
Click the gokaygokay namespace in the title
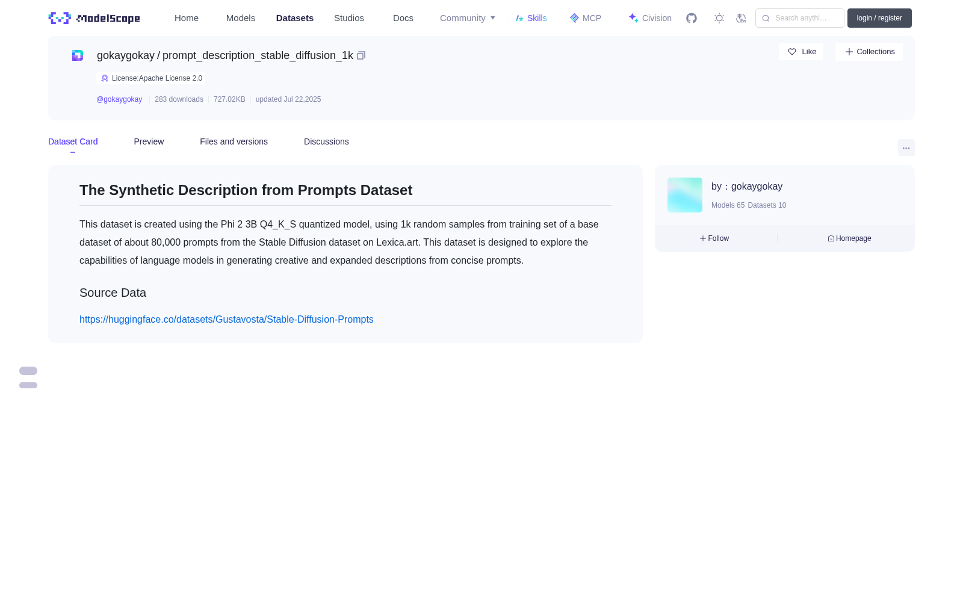tap(126, 55)
